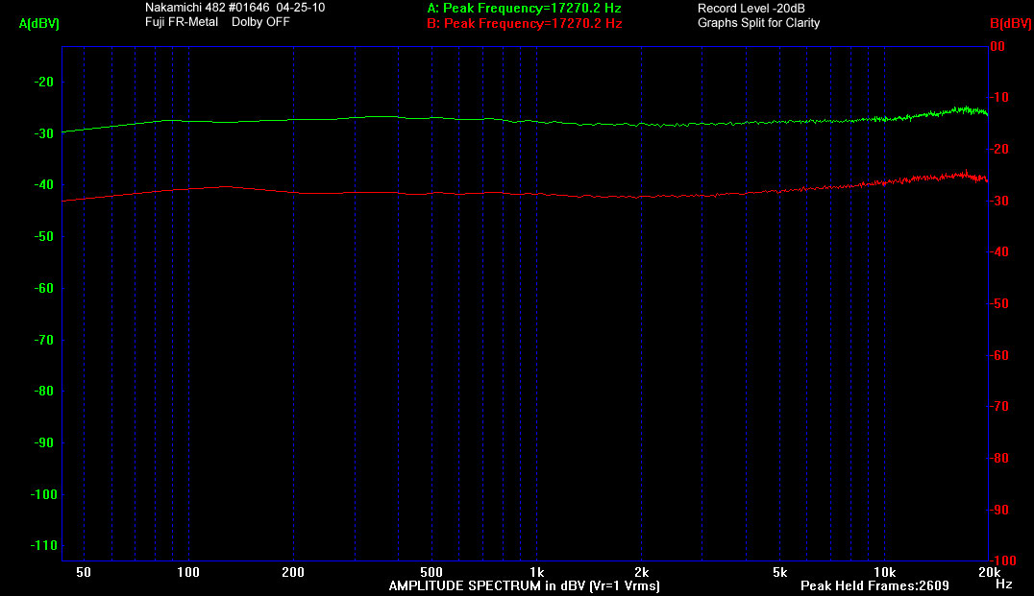Click the red 50 value on right axis
Viewport: 1034px width, 596px height.
tap(997, 303)
